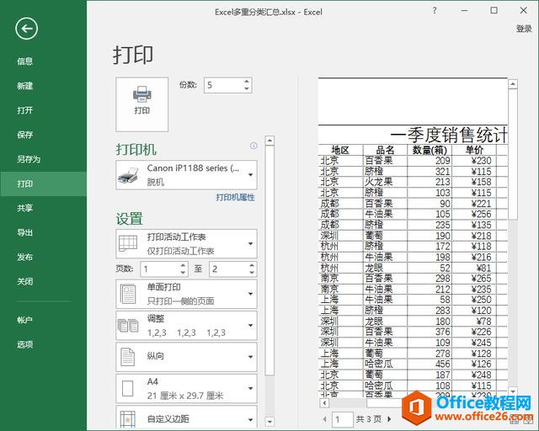Go to previous preview page arrow
Viewport: 539px width, 431px height.
pyautogui.click(x=325, y=419)
